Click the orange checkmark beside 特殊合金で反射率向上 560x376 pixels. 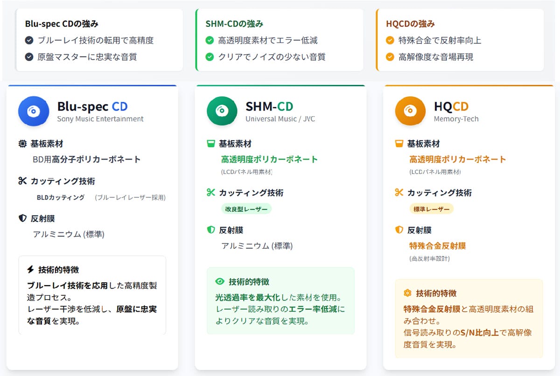click(390, 41)
